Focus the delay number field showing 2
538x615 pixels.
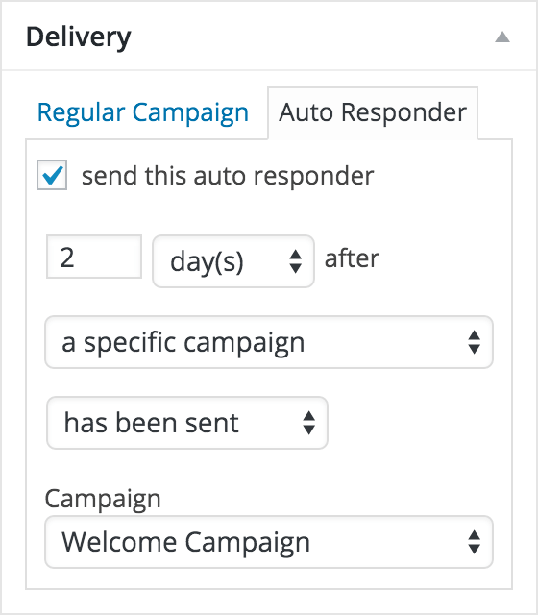coord(94,257)
